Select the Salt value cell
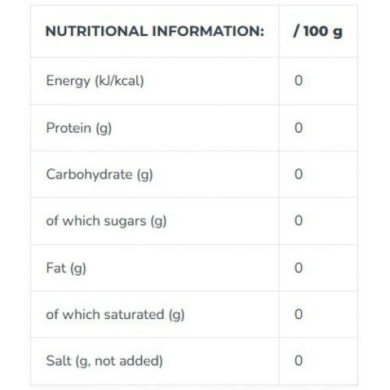Viewport: 390px width, 390px height. tap(318, 361)
